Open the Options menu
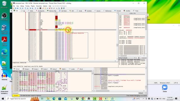This screenshot has width=180, height=101. pos(45,6)
